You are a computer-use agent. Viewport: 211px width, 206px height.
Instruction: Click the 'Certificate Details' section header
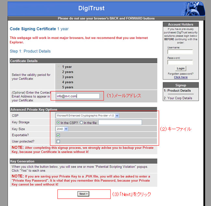[83, 61]
